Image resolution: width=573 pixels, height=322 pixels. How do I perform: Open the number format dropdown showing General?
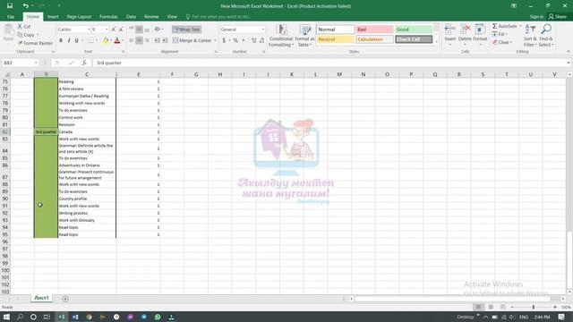click(x=262, y=30)
